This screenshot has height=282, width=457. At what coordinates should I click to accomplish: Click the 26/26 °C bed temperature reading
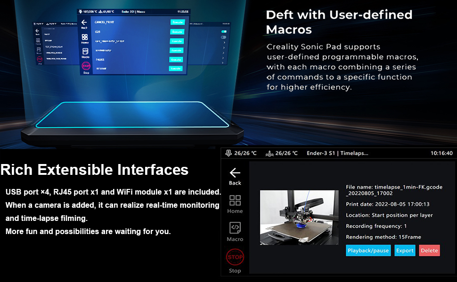pos(286,153)
